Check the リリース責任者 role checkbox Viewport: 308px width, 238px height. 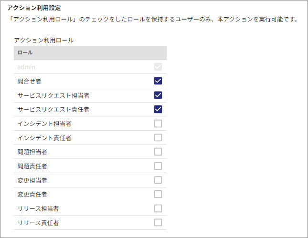(158, 222)
